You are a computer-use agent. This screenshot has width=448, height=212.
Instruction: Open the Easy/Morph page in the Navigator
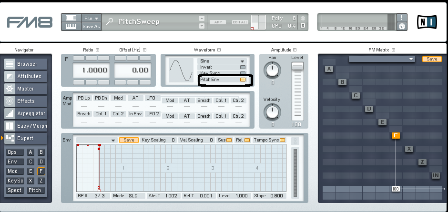(x=26, y=126)
